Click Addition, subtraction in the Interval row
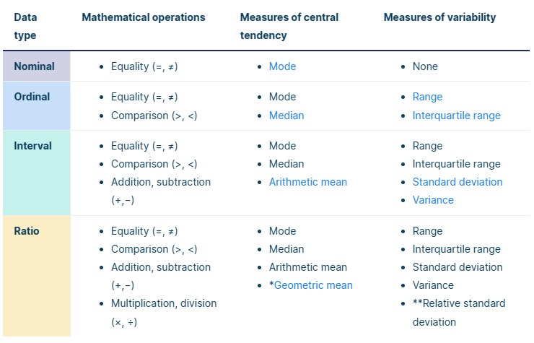The image size is (534, 343). (160, 191)
